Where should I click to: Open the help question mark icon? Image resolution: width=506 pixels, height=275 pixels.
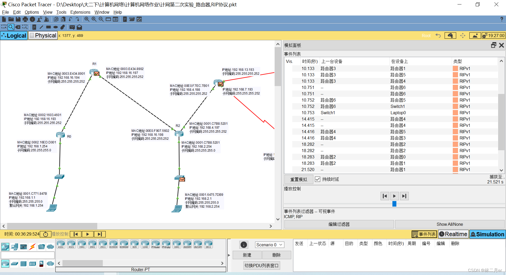[x=502, y=19]
